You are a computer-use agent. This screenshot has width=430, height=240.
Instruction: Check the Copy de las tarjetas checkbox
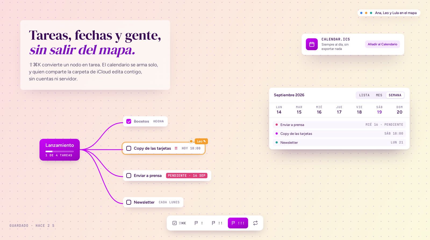(129, 148)
